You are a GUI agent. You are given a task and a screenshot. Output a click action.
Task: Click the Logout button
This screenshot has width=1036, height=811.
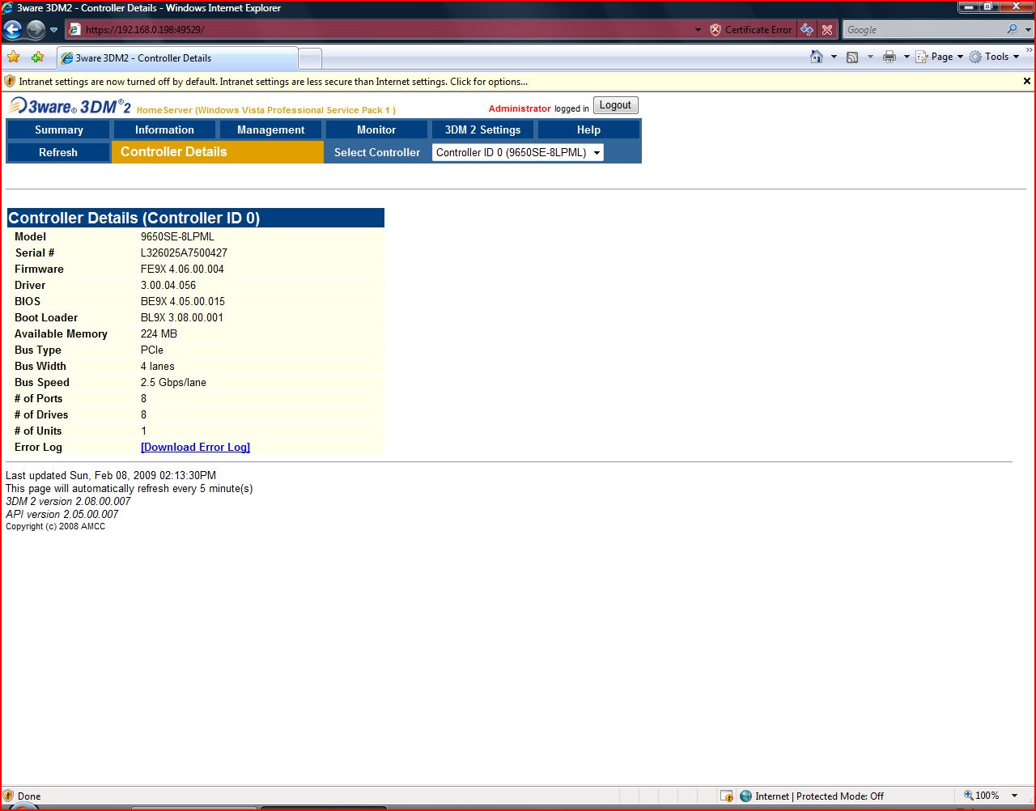coord(615,105)
